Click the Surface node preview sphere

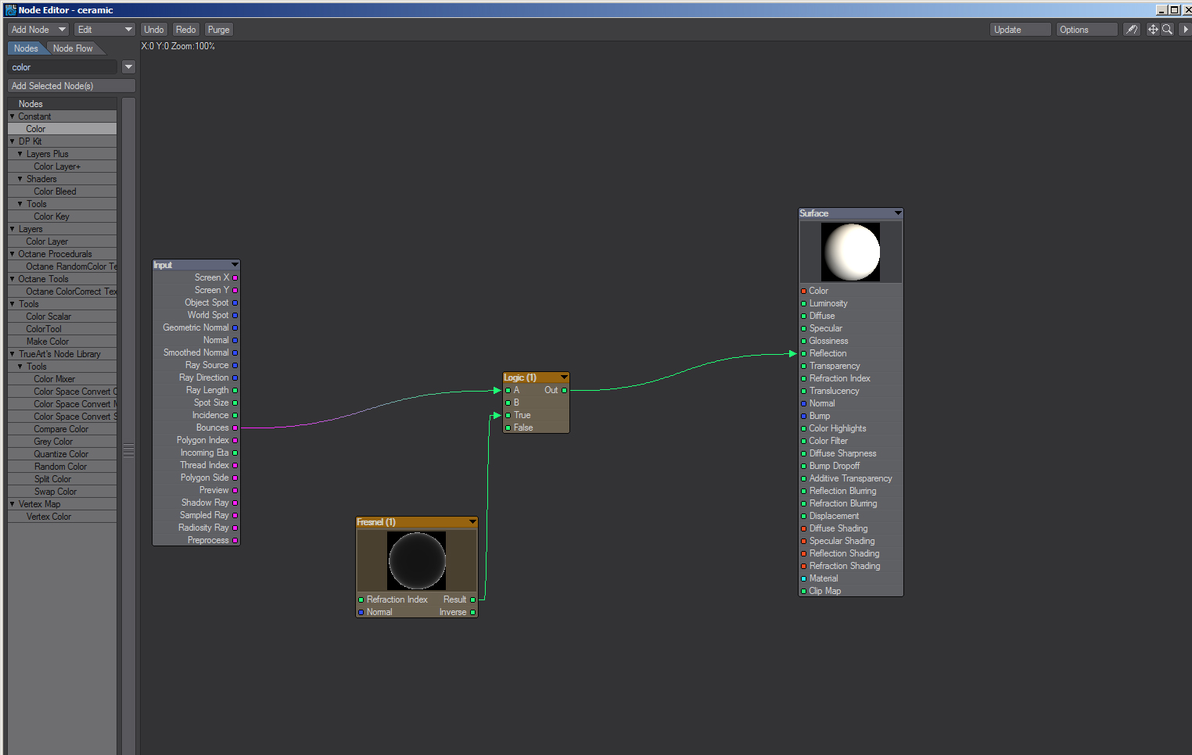click(850, 252)
